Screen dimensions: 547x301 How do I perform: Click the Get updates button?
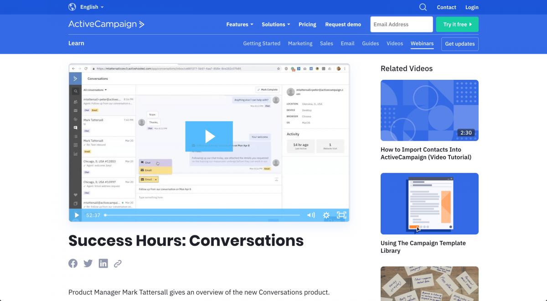pos(460,44)
